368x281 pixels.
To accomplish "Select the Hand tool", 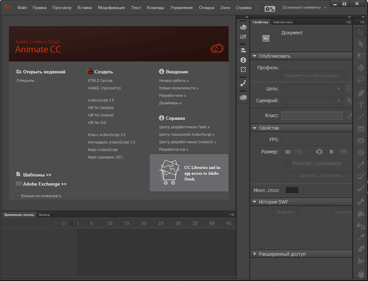I will 361,274.
